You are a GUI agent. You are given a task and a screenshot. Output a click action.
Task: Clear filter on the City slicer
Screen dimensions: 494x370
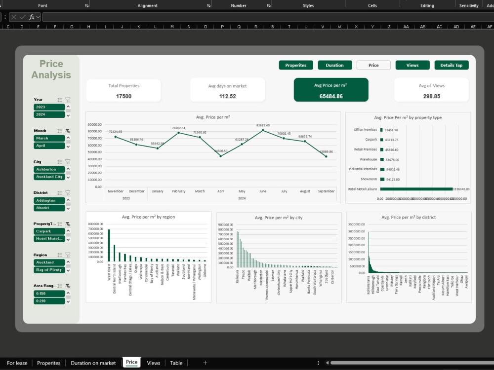[x=68, y=162]
